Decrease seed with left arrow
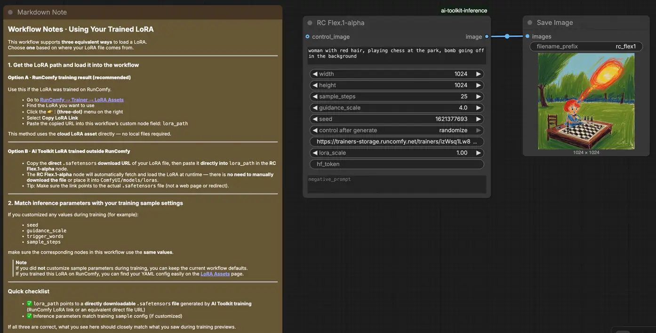 pos(314,119)
